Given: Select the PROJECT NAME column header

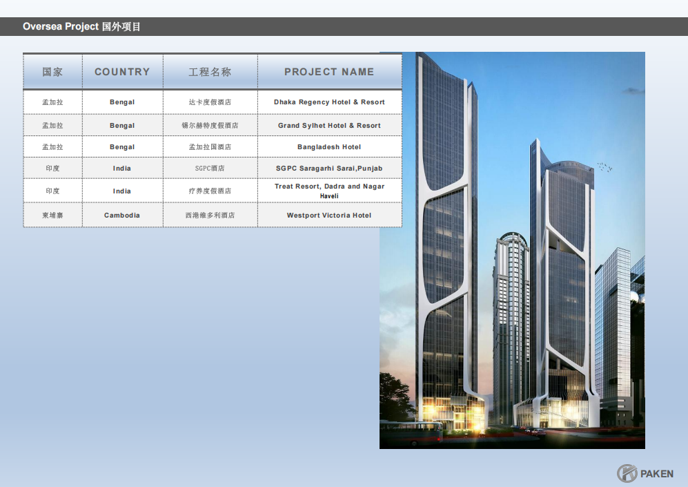Looking at the screenshot, I should 329,72.
